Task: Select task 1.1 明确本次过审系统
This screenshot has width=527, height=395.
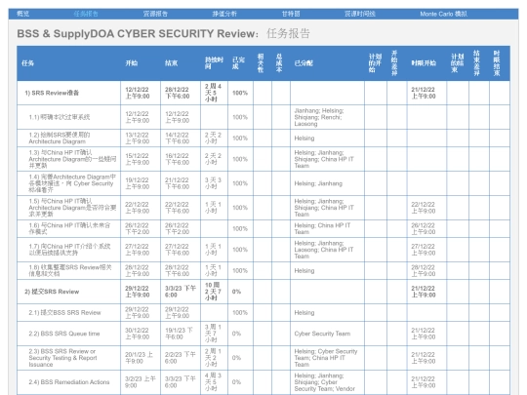Action: pos(263,117)
